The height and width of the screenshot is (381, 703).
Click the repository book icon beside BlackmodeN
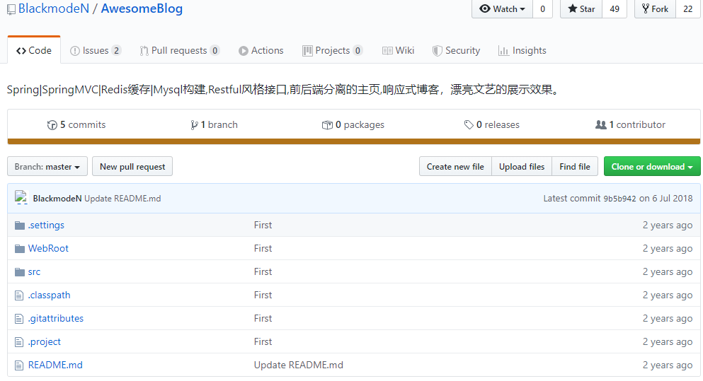(x=11, y=9)
